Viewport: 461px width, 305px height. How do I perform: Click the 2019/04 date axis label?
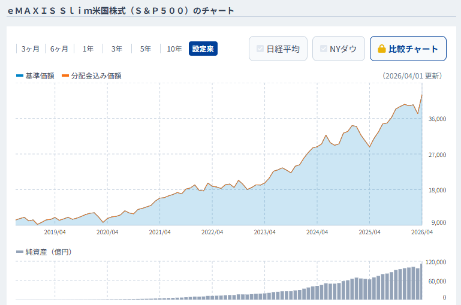coord(55,232)
